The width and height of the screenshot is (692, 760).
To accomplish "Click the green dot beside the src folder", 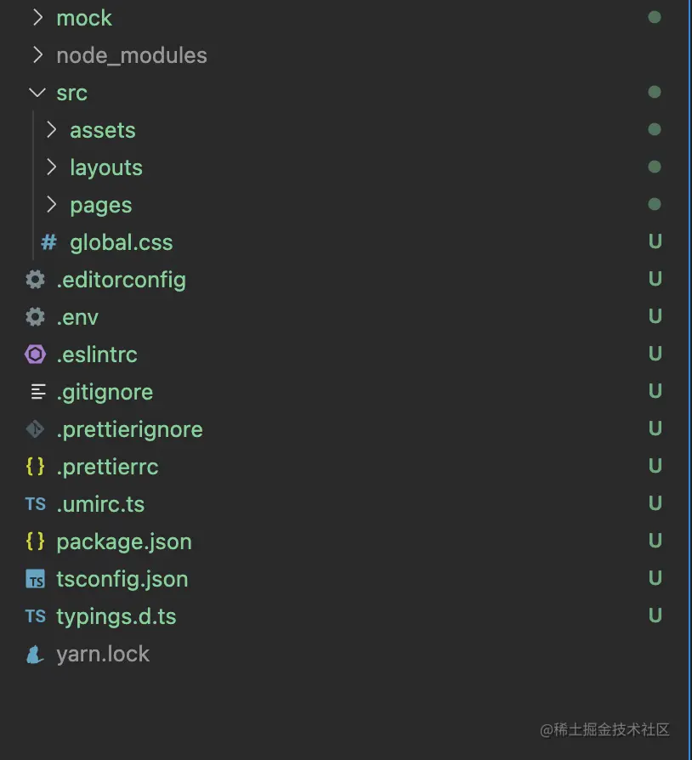I will click(655, 91).
